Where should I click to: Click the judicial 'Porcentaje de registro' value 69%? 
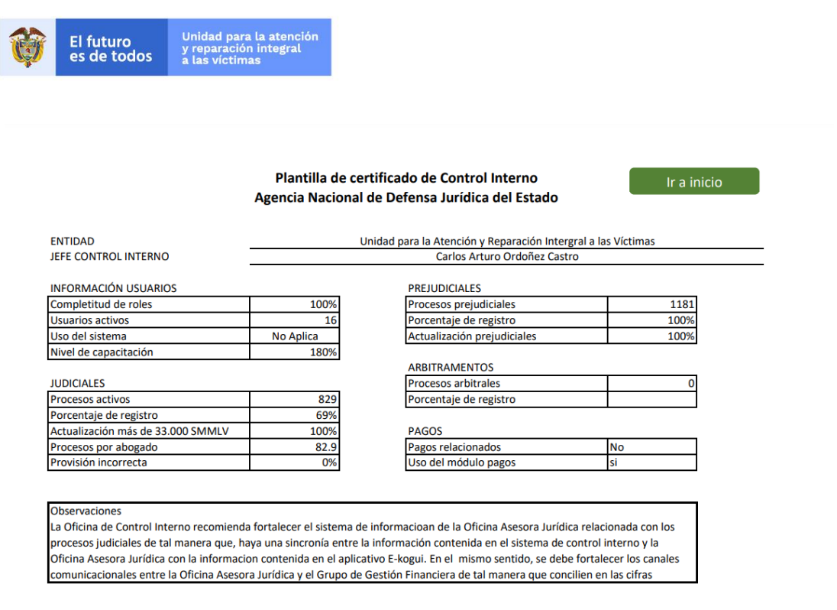pos(295,415)
